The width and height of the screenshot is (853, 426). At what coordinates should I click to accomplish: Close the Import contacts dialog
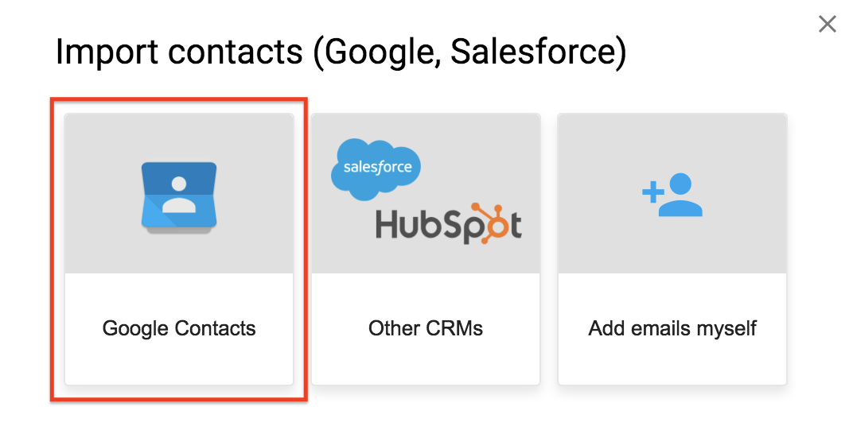click(x=827, y=24)
